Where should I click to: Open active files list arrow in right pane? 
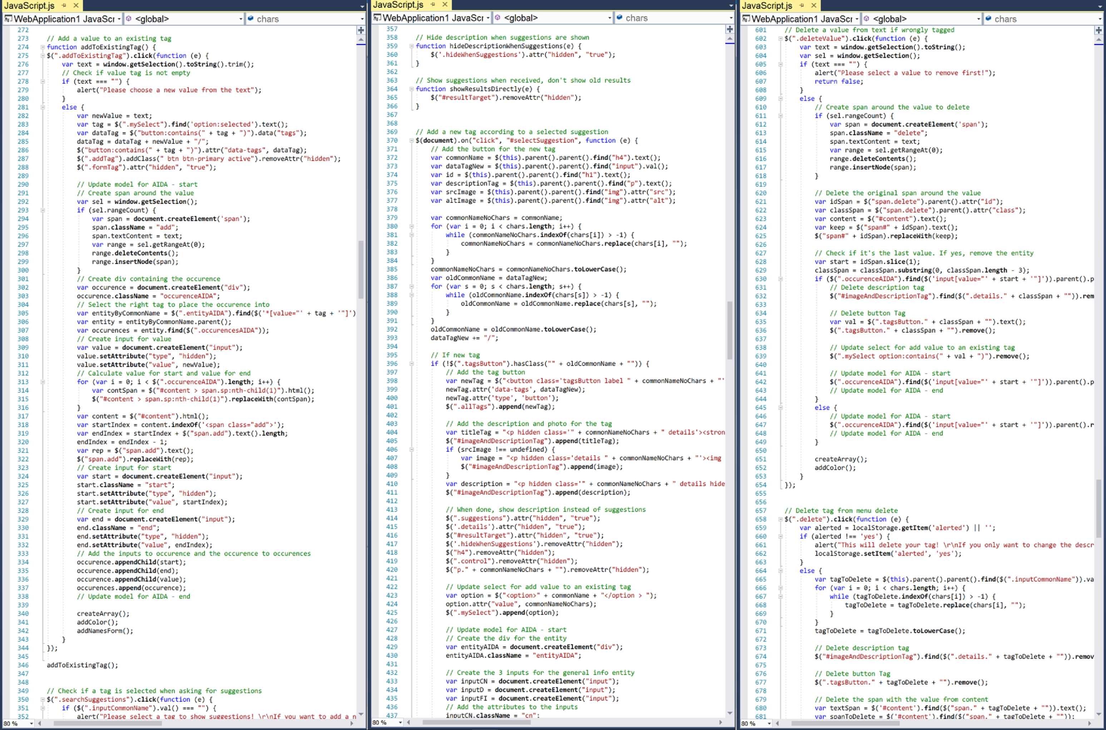(1101, 6)
